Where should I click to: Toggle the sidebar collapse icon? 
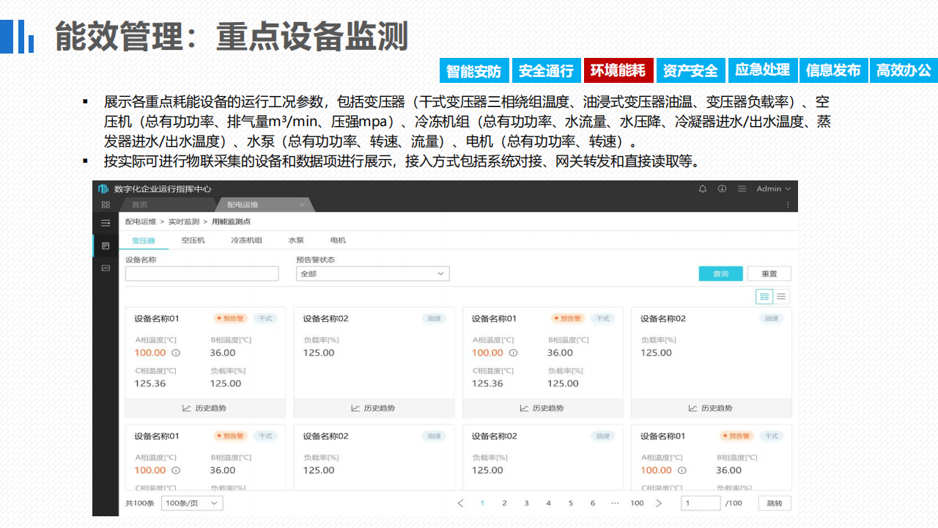point(106,223)
